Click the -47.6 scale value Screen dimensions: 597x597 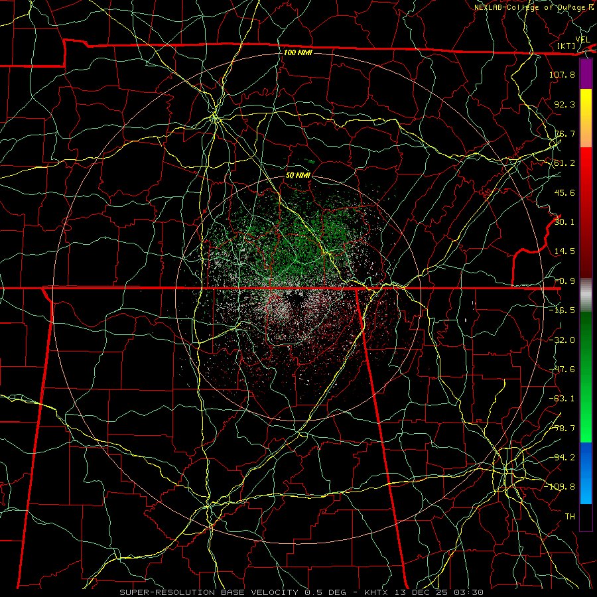(562, 369)
